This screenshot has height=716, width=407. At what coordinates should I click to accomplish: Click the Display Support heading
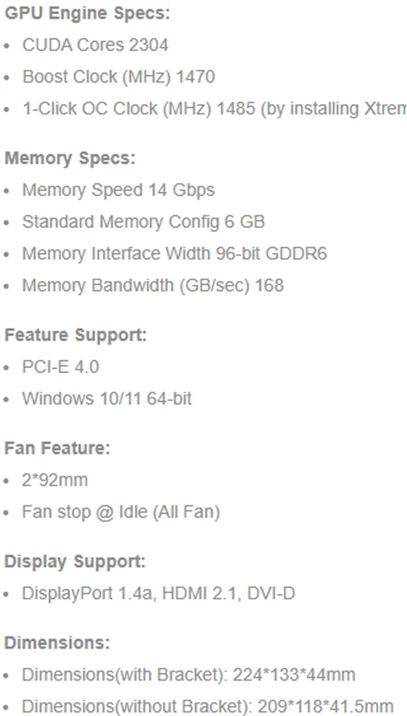click(75, 562)
